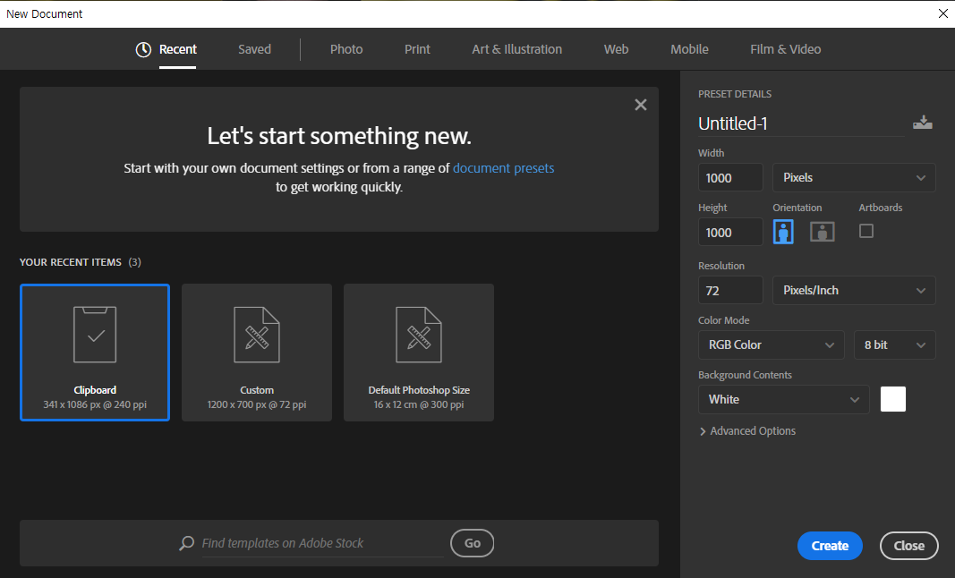This screenshot has height=578, width=955.
Task: Open the Photo tab
Action: (x=346, y=49)
